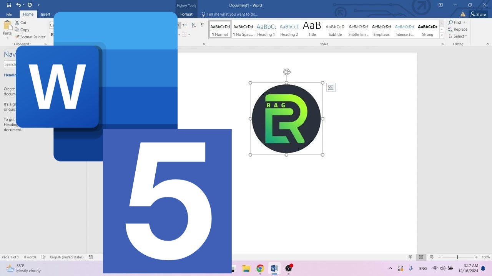Screen dimensions: 492x276
Task: Zoom out with the minus button
Action: coord(439,257)
